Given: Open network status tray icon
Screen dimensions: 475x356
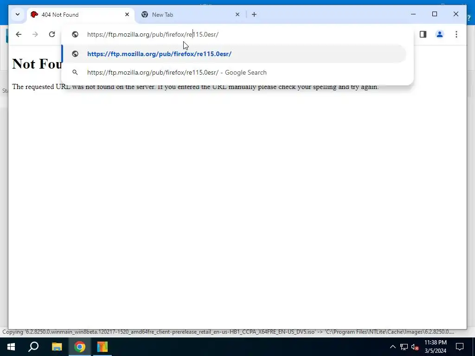Looking at the screenshot, I should (x=404, y=347).
